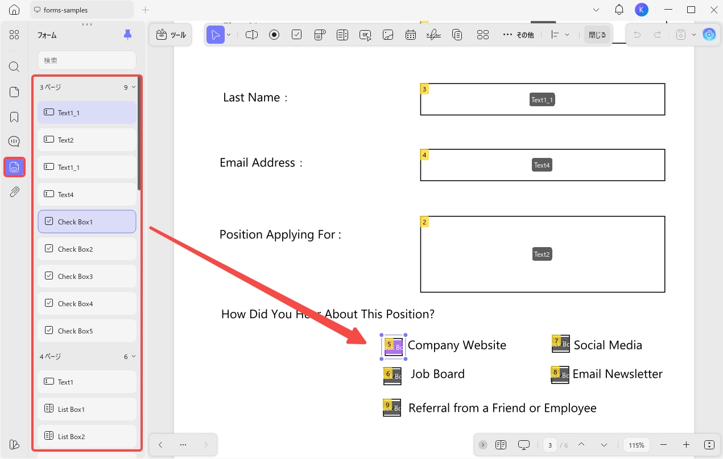
Task: Open the attachments paperclip panel
Action: [14, 192]
